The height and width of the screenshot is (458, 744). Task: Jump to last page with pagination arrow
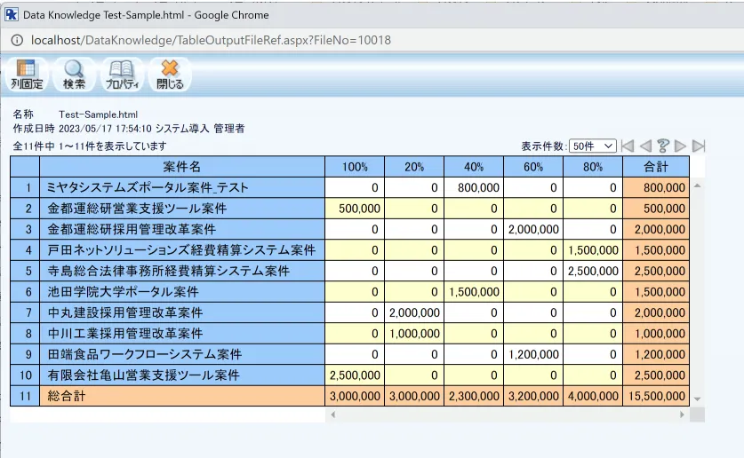pyautogui.click(x=699, y=146)
